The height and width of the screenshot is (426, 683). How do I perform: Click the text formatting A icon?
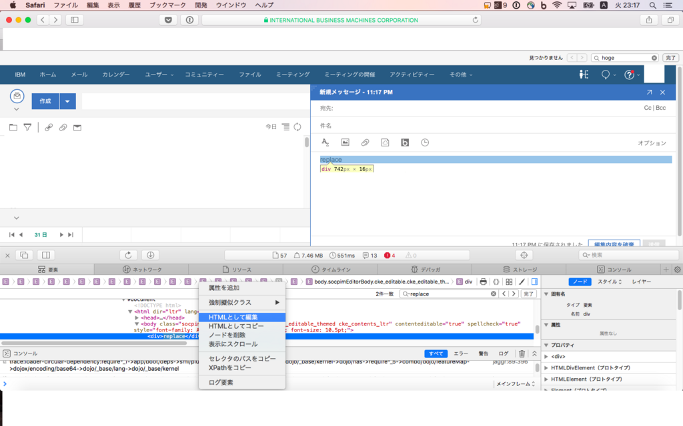pos(325,142)
